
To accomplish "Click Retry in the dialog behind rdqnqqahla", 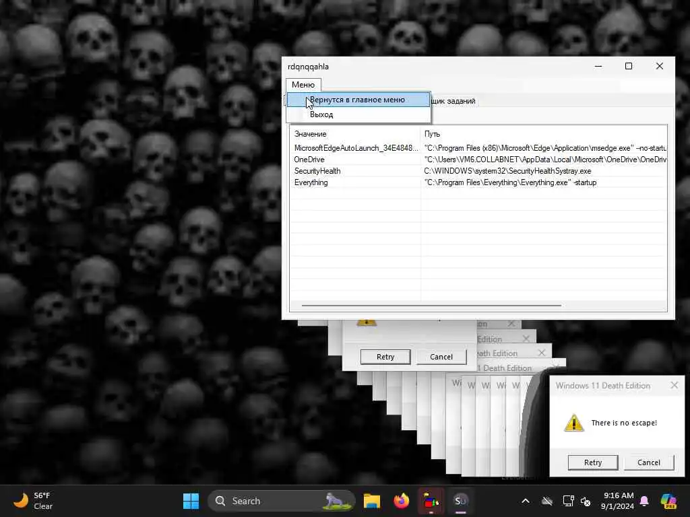I will 385,357.
